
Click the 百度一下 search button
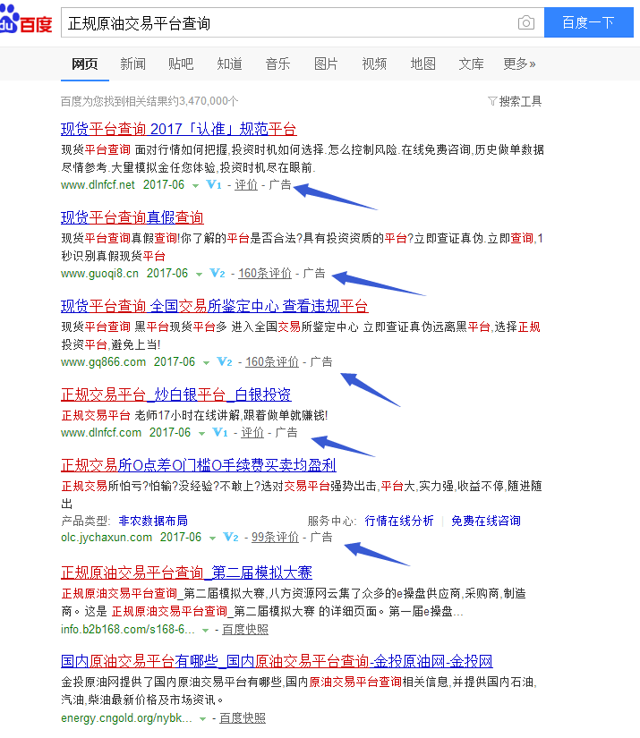tap(589, 22)
